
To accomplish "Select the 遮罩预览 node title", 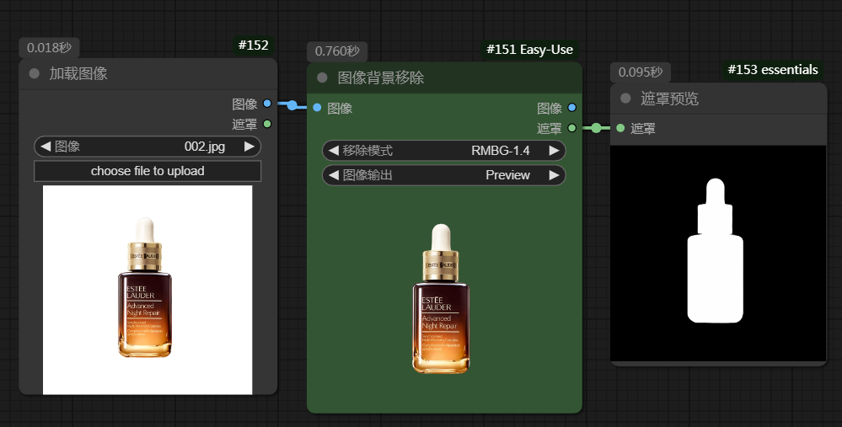I will pos(669,99).
